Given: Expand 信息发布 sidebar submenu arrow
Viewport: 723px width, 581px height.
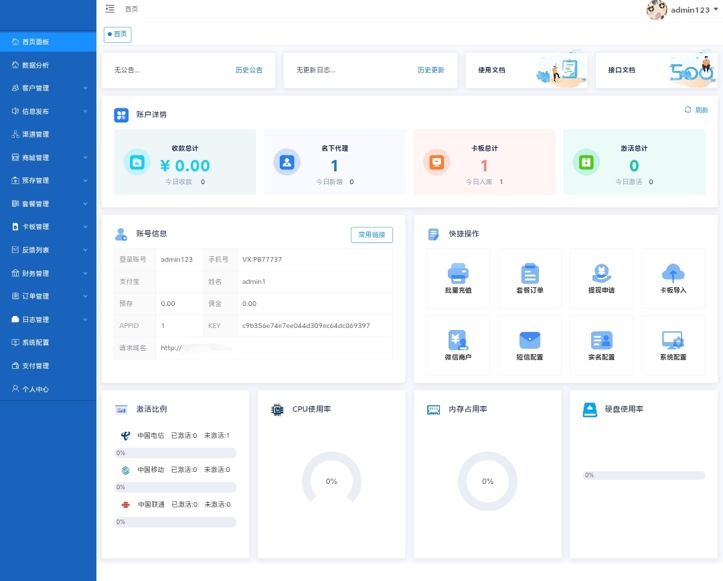Looking at the screenshot, I should (x=85, y=110).
